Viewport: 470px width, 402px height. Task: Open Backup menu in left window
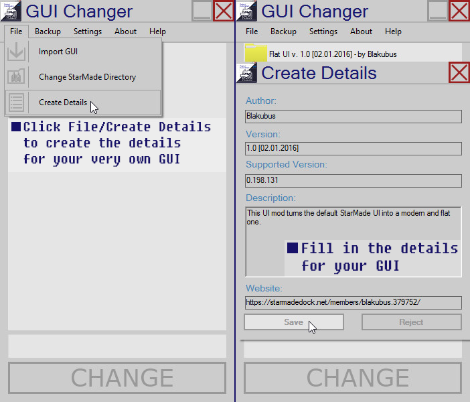(x=48, y=31)
